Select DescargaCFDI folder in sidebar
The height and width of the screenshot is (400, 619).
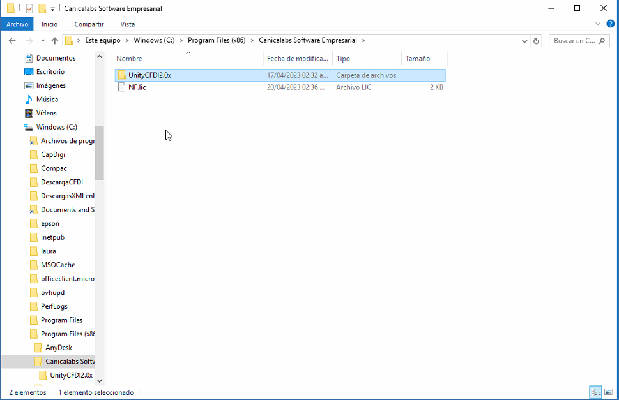click(x=62, y=182)
